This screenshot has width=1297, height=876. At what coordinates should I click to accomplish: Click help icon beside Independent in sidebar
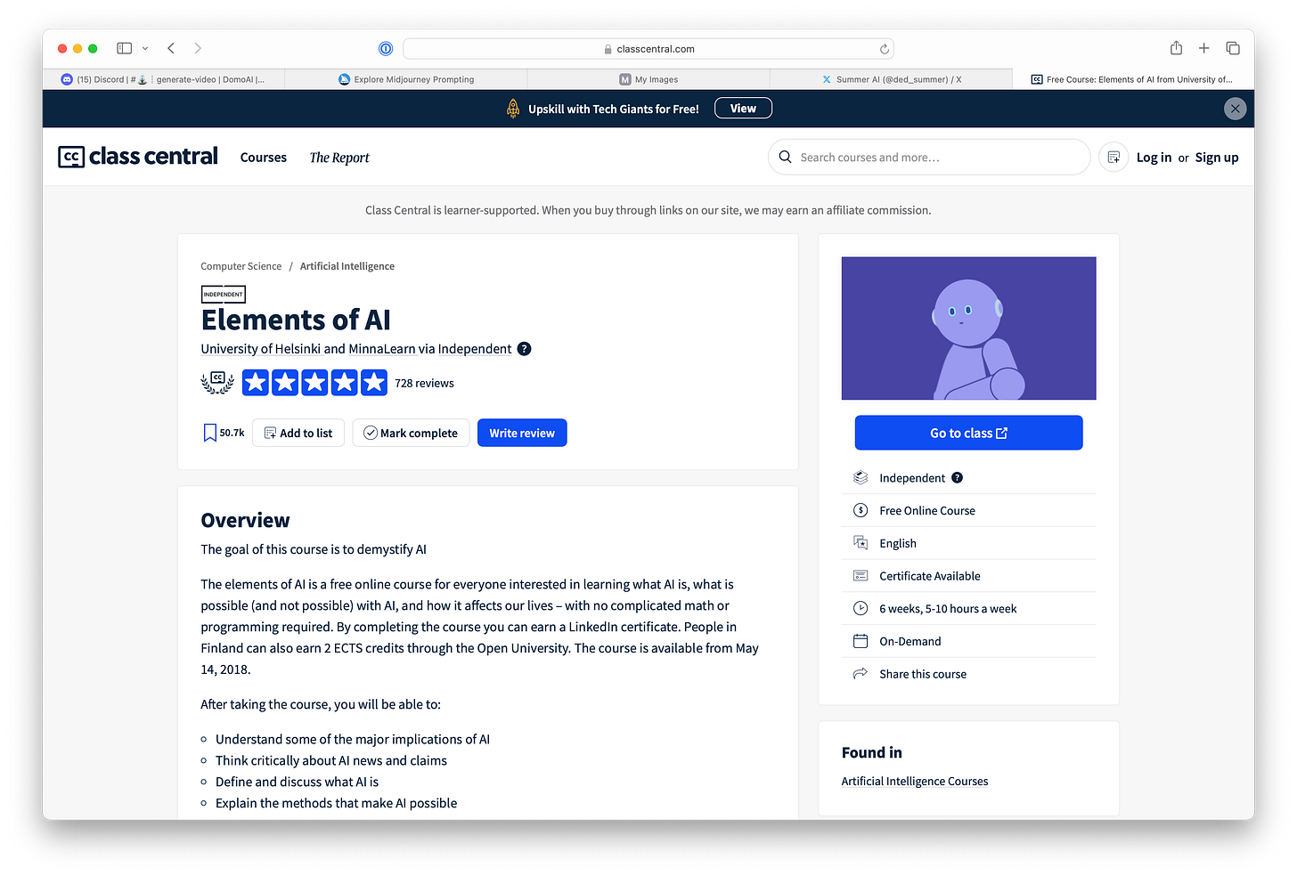click(x=957, y=478)
